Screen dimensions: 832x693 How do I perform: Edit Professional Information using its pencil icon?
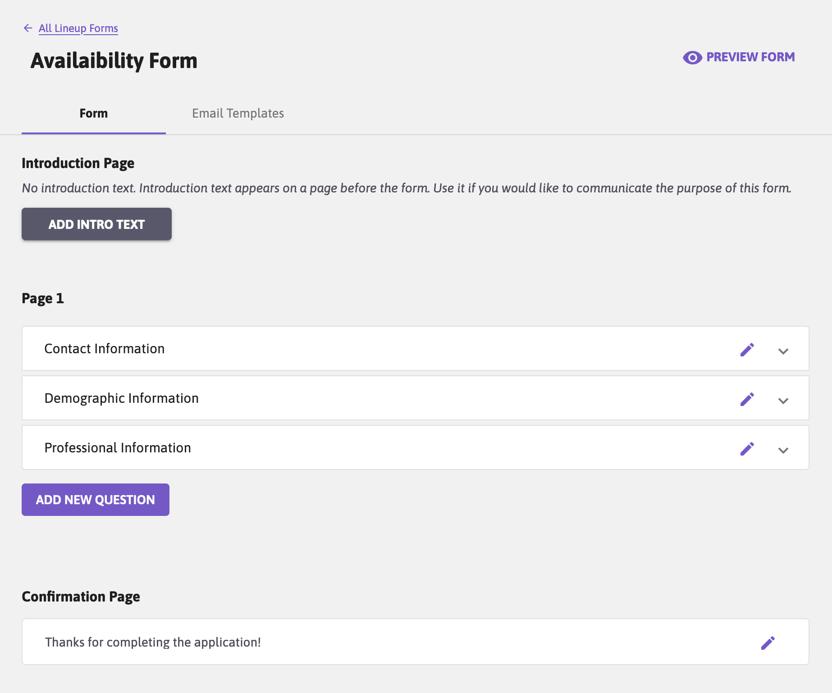tap(747, 448)
